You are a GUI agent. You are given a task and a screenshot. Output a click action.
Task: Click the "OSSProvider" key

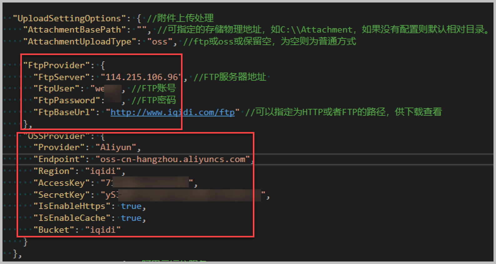click(x=56, y=136)
